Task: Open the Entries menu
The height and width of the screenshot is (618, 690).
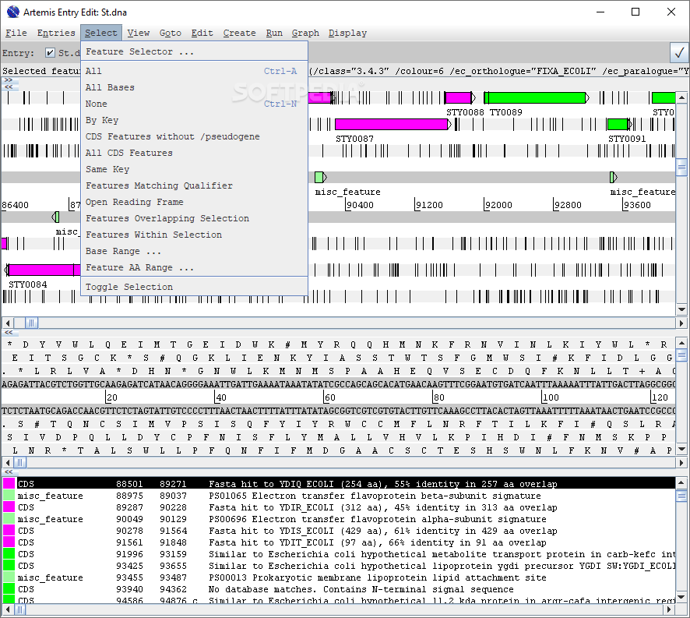Action: pos(56,33)
